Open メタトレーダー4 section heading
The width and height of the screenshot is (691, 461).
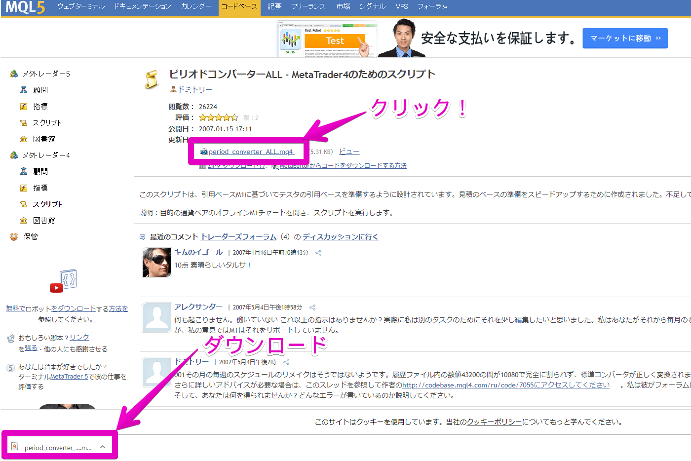[46, 155]
